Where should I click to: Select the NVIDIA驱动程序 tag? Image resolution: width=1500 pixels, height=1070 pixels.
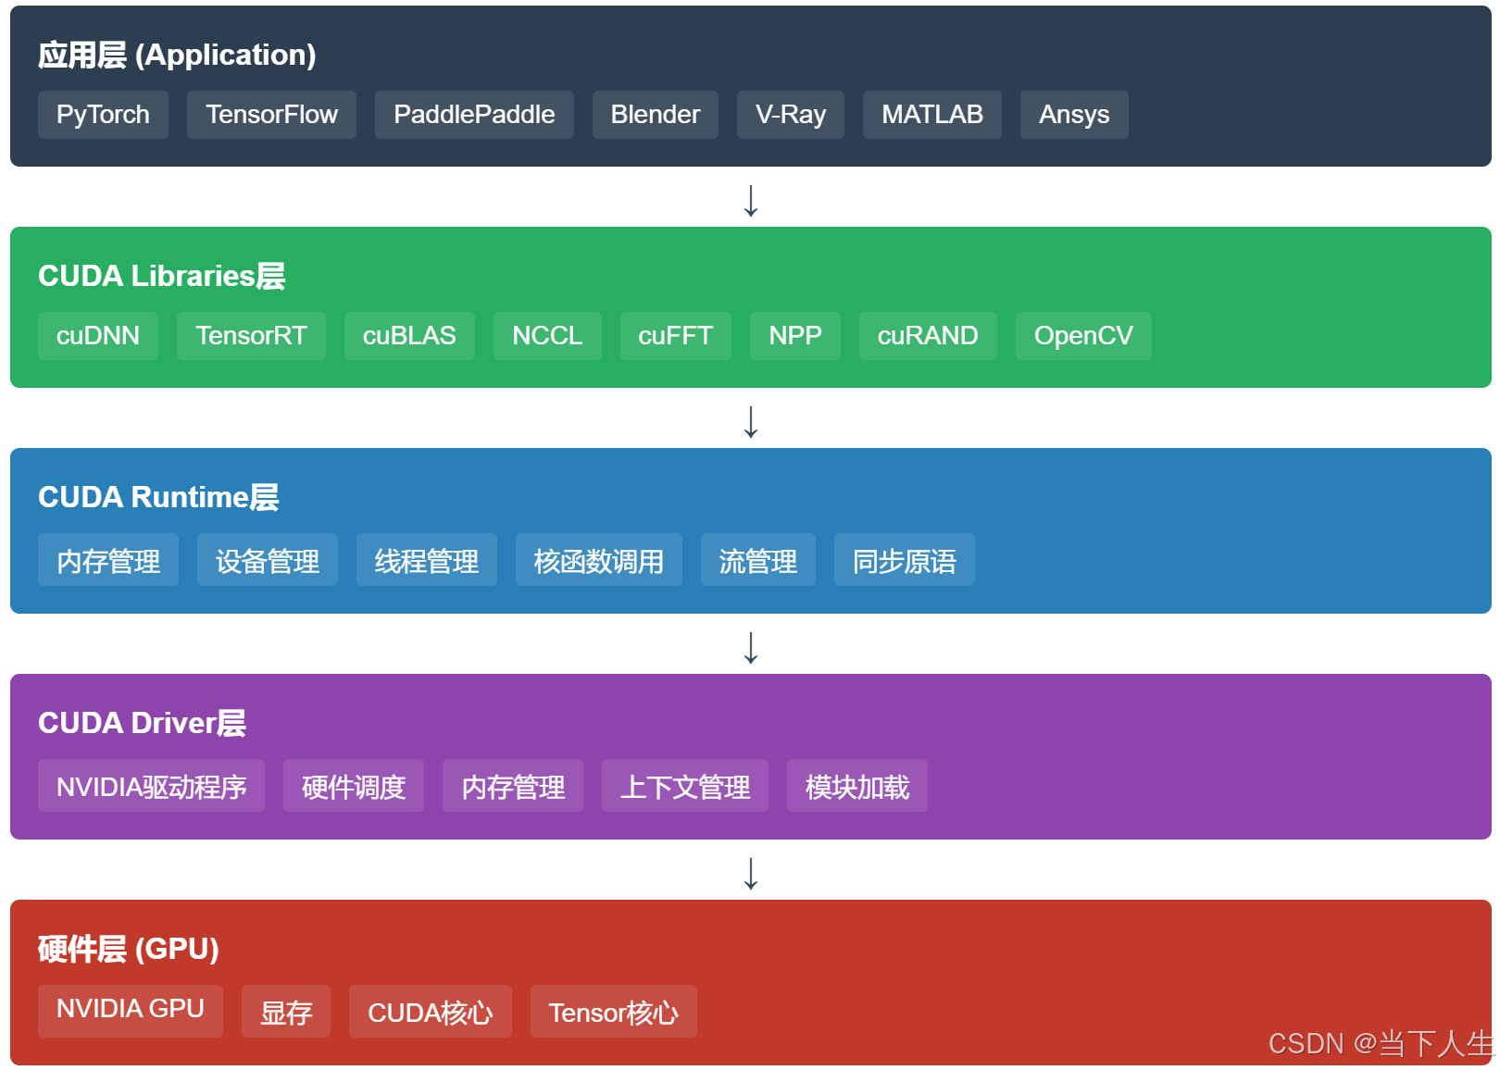pyautogui.click(x=151, y=786)
